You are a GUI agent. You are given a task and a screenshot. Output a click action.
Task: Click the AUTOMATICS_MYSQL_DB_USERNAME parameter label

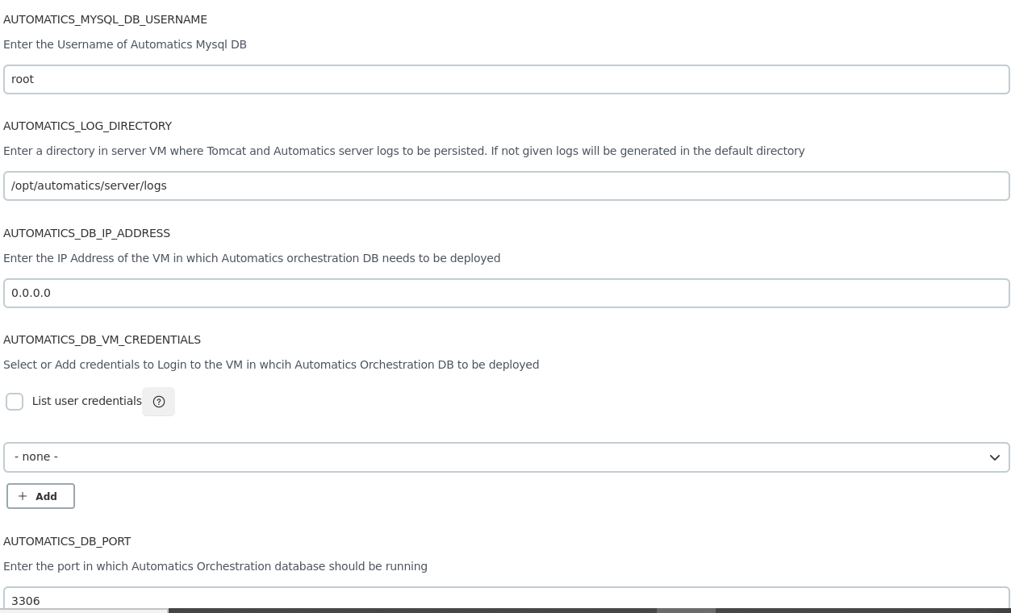105,19
